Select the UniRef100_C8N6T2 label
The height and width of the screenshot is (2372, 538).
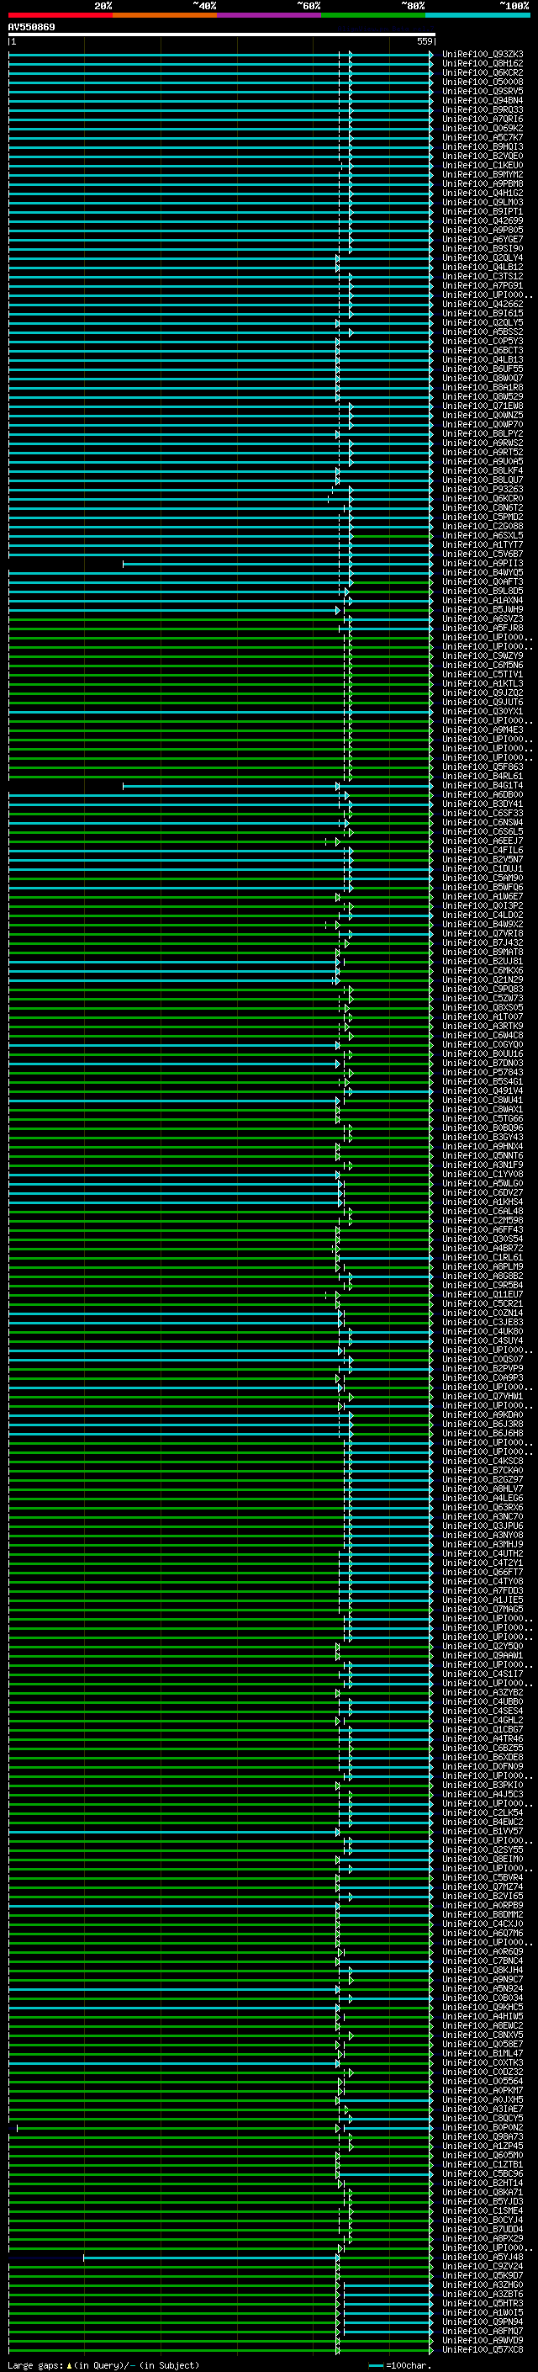483,507
